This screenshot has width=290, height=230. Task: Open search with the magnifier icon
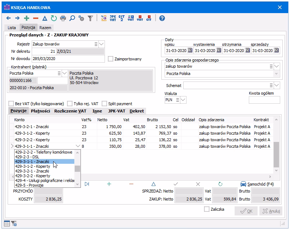pos(72,18)
